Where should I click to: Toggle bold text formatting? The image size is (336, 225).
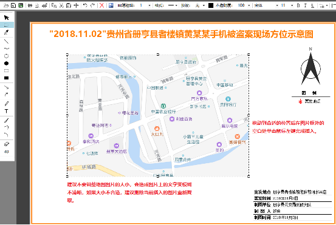(x=298, y=5)
